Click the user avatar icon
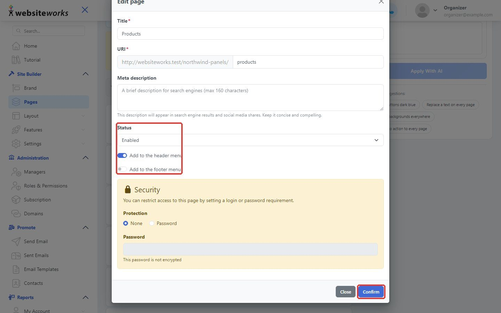This screenshot has height=313, width=501. (422, 10)
